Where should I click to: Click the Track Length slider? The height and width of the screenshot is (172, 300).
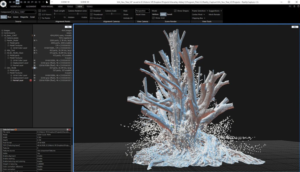[x=60, y=14]
